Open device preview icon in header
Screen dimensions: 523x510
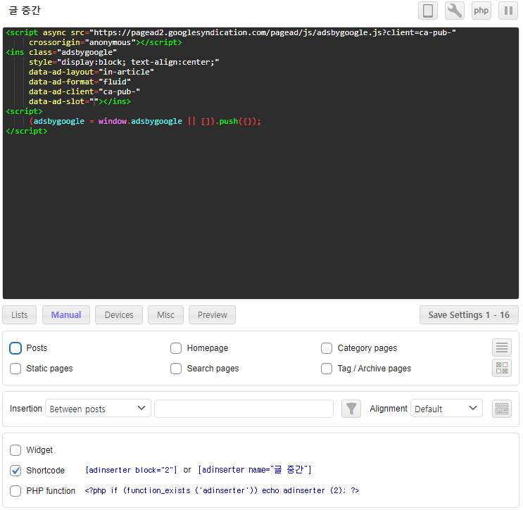[x=428, y=11]
